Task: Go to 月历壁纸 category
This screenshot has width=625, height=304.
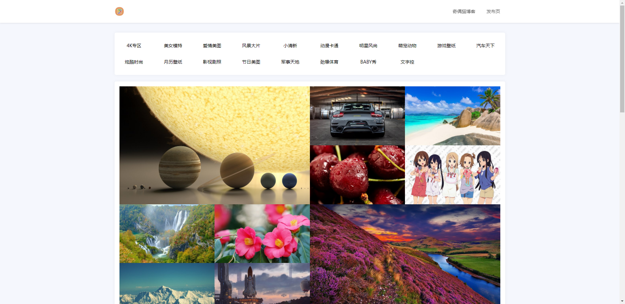Action: click(173, 62)
